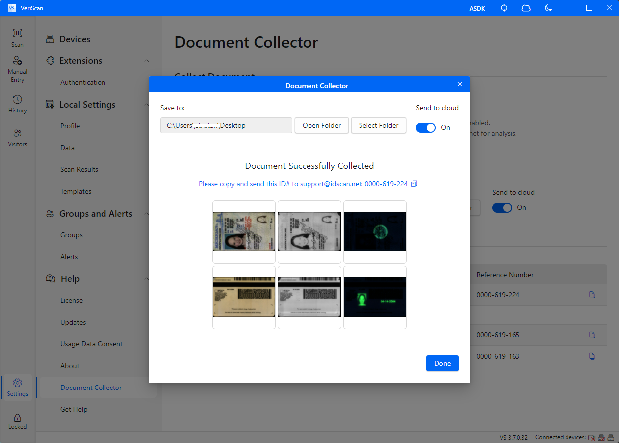Open the UV front ID thumbnail
Viewport: 619px width, 443px height.
click(375, 232)
